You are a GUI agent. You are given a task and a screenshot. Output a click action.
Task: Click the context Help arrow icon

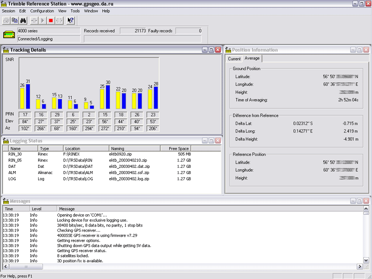pos(71,20)
